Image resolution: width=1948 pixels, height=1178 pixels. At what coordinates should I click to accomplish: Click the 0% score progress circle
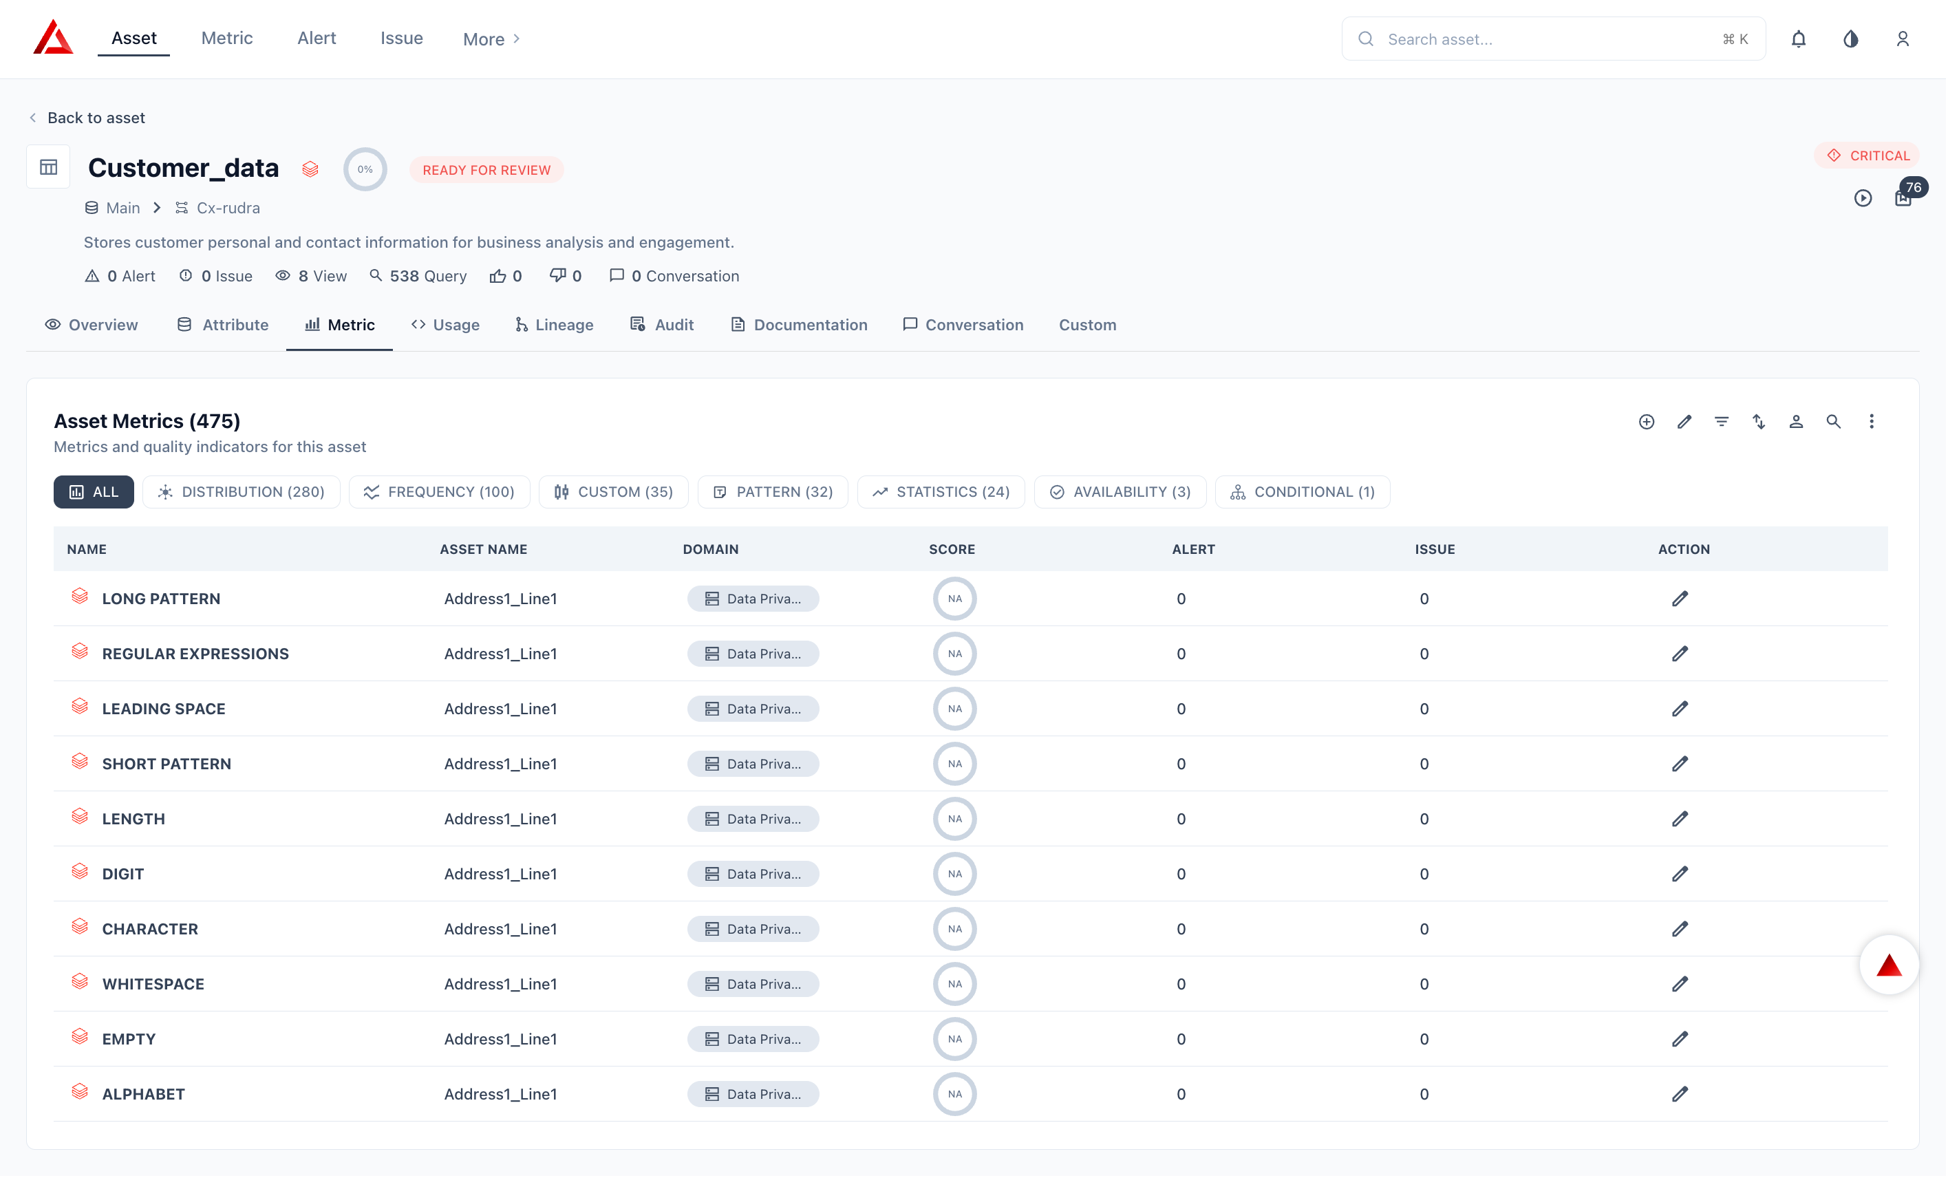[x=365, y=169]
